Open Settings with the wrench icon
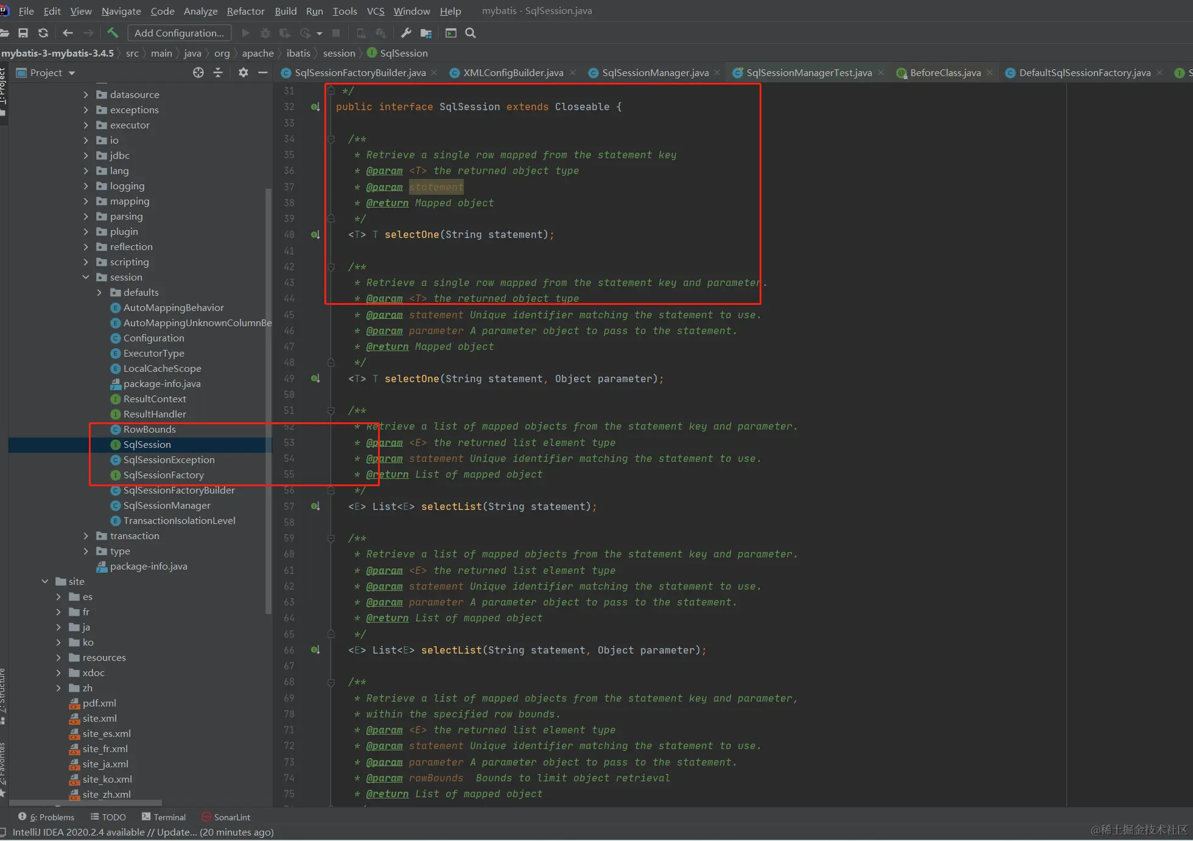This screenshot has height=841, width=1193. (x=406, y=33)
